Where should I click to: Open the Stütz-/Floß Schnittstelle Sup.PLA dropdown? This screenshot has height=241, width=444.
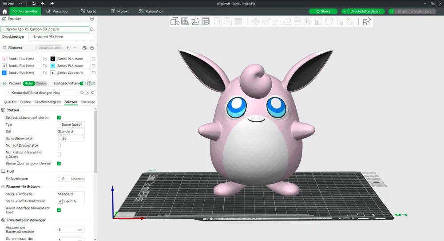tap(71, 201)
